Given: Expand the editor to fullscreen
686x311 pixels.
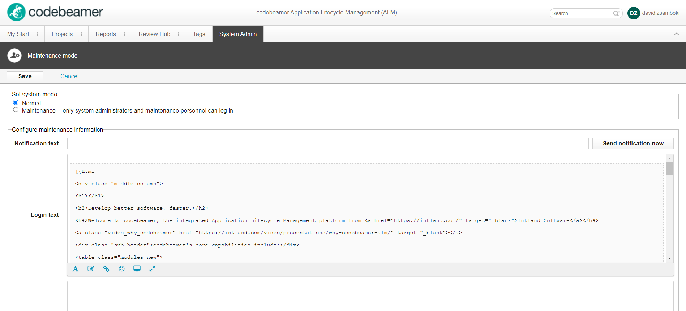Looking at the screenshot, I should 153,269.
